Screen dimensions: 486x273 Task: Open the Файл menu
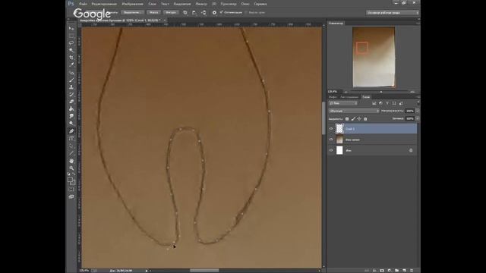(x=83, y=4)
